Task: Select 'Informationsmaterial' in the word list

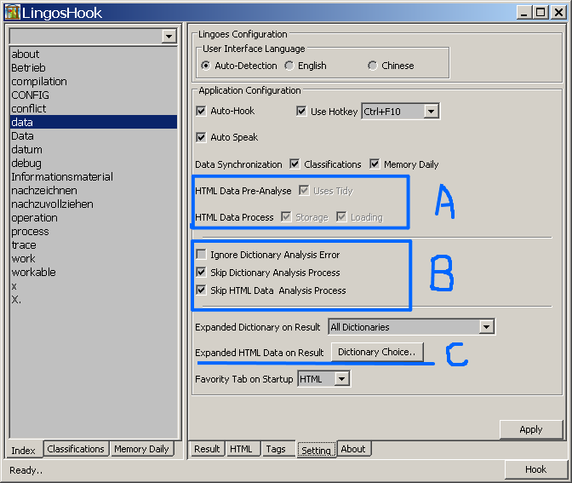Action: pyautogui.click(x=94, y=176)
